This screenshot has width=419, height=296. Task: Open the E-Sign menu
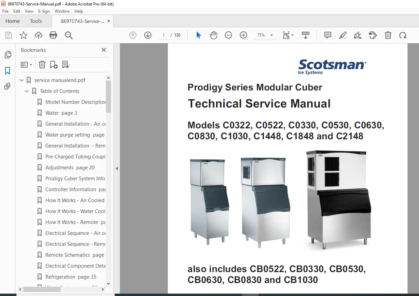pos(44,11)
